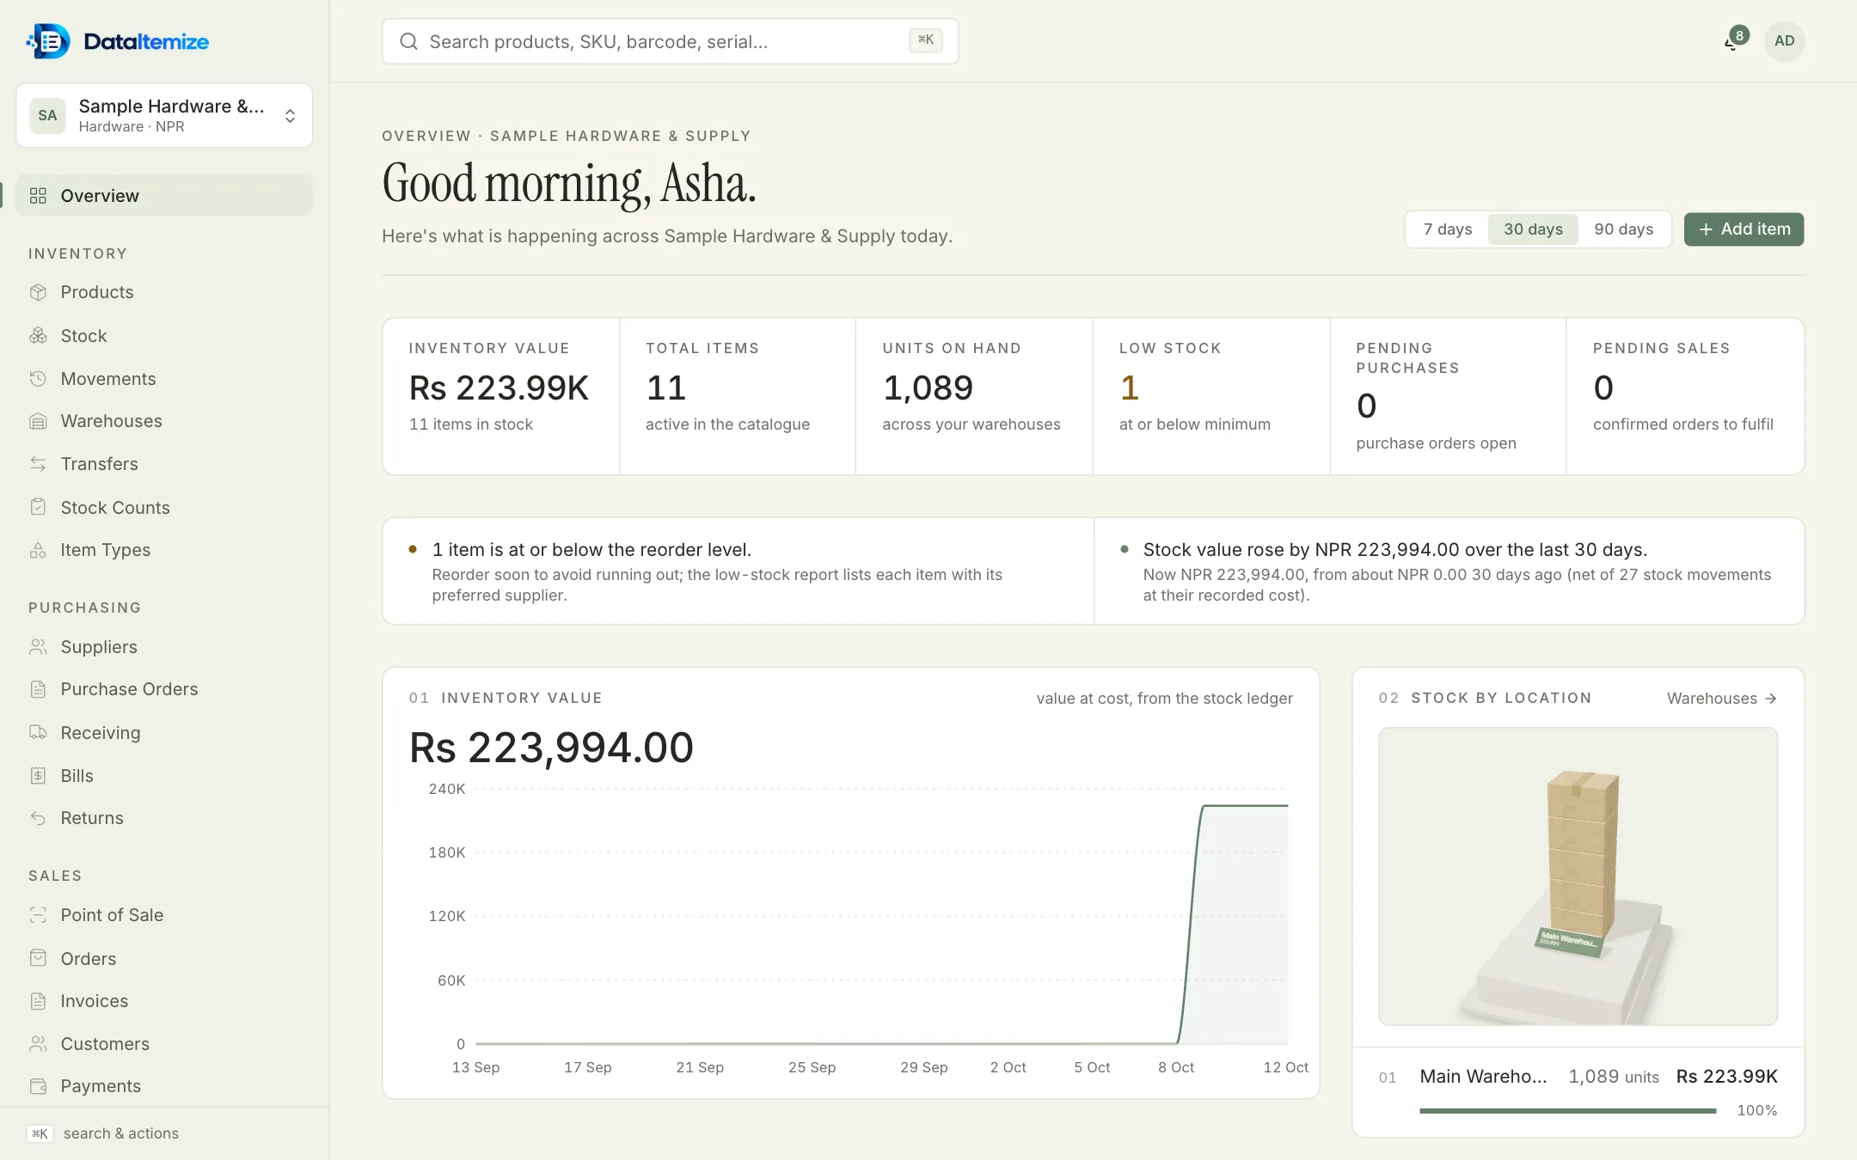Click the Purchase Orders document icon
This screenshot has width=1857, height=1160.
(38, 689)
